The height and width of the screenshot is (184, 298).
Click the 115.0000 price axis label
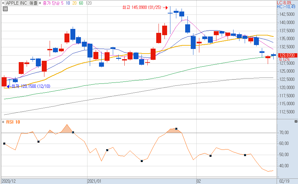pos(287,104)
